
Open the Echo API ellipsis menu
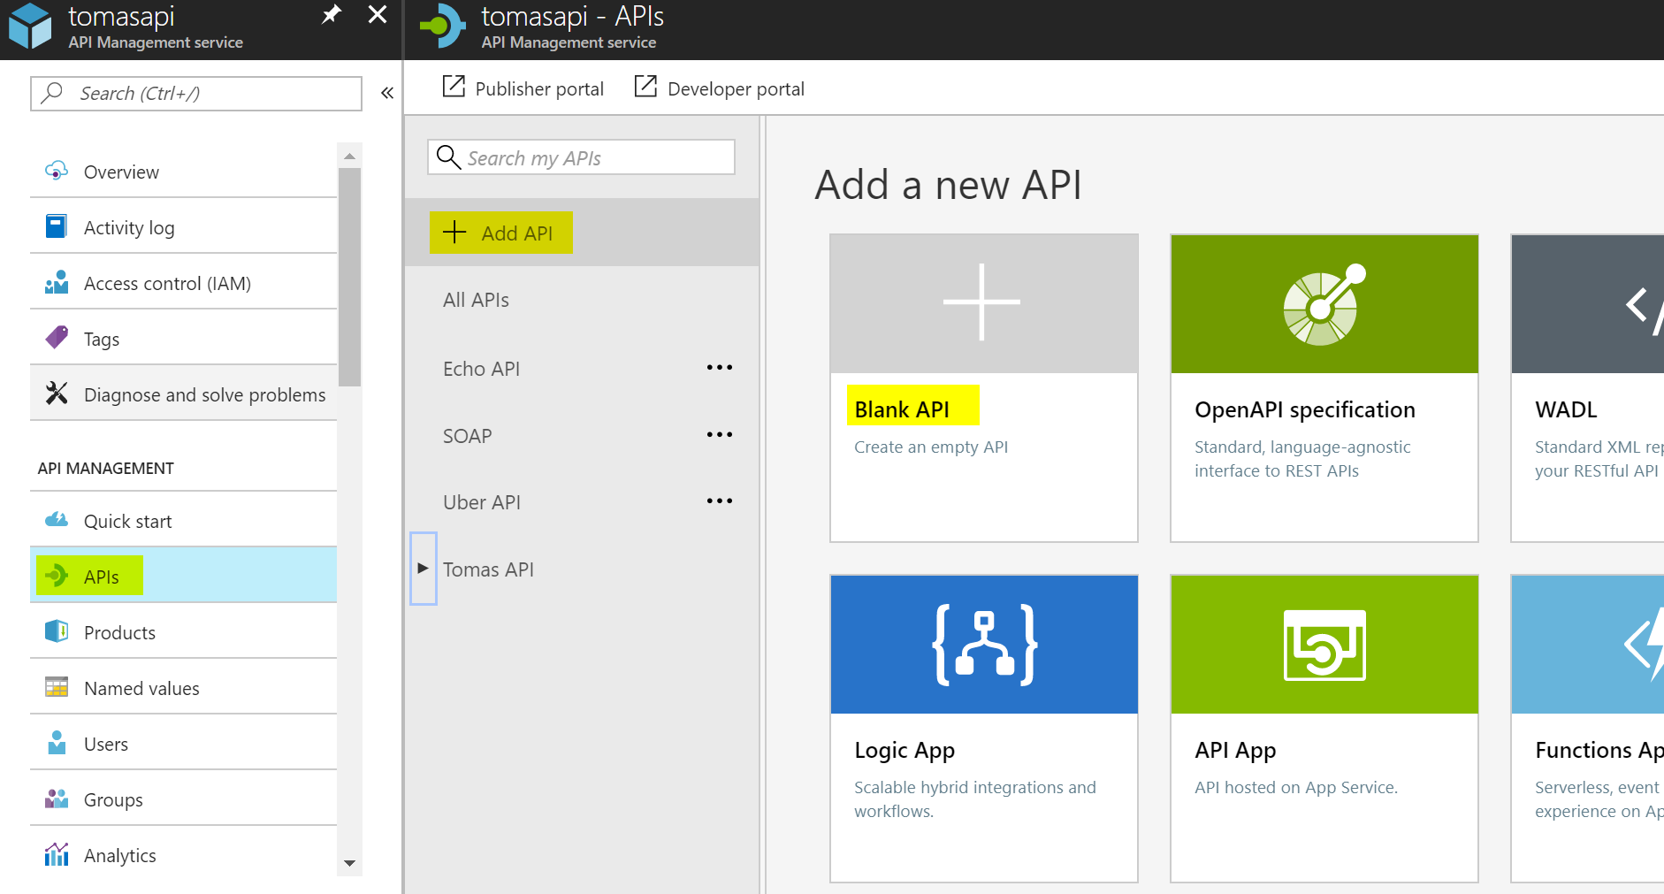[x=719, y=367]
